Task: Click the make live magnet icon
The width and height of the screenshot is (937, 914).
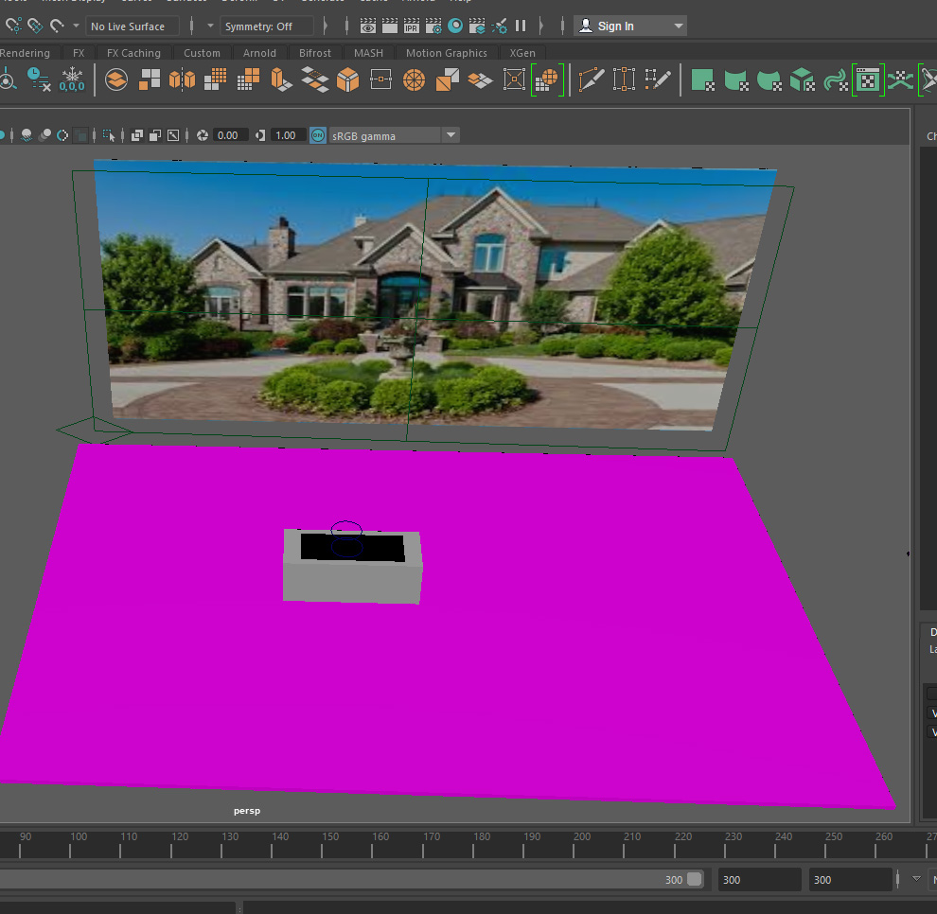Action: point(57,26)
